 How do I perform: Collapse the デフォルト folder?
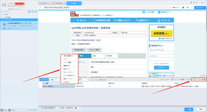tap(2, 20)
